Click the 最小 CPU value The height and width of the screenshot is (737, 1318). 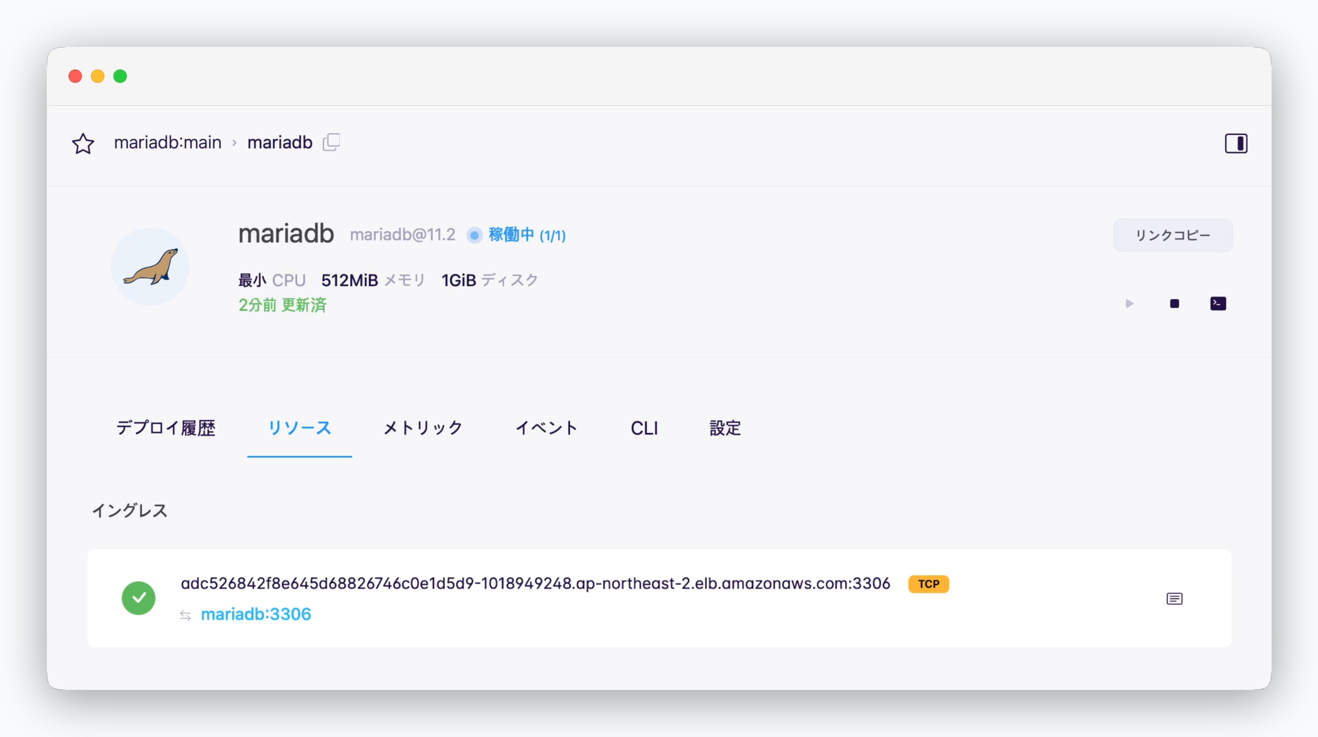click(272, 280)
